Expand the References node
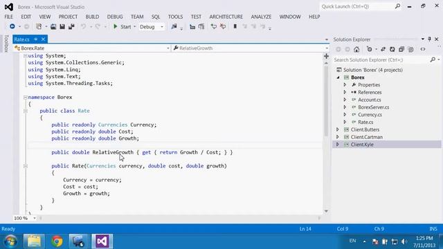The width and height of the screenshot is (443, 249). [345, 92]
